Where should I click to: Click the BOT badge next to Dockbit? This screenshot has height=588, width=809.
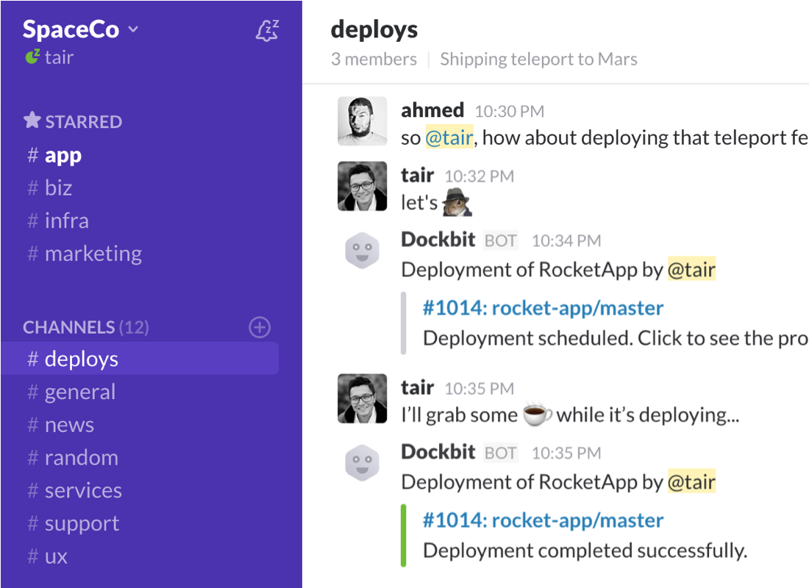click(499, 239)
